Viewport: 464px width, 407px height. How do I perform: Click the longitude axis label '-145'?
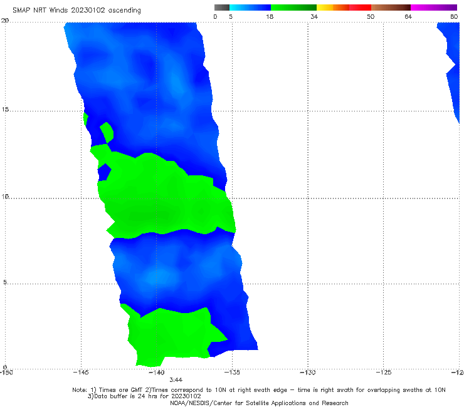pyautogui.click(x=81, y=373)
